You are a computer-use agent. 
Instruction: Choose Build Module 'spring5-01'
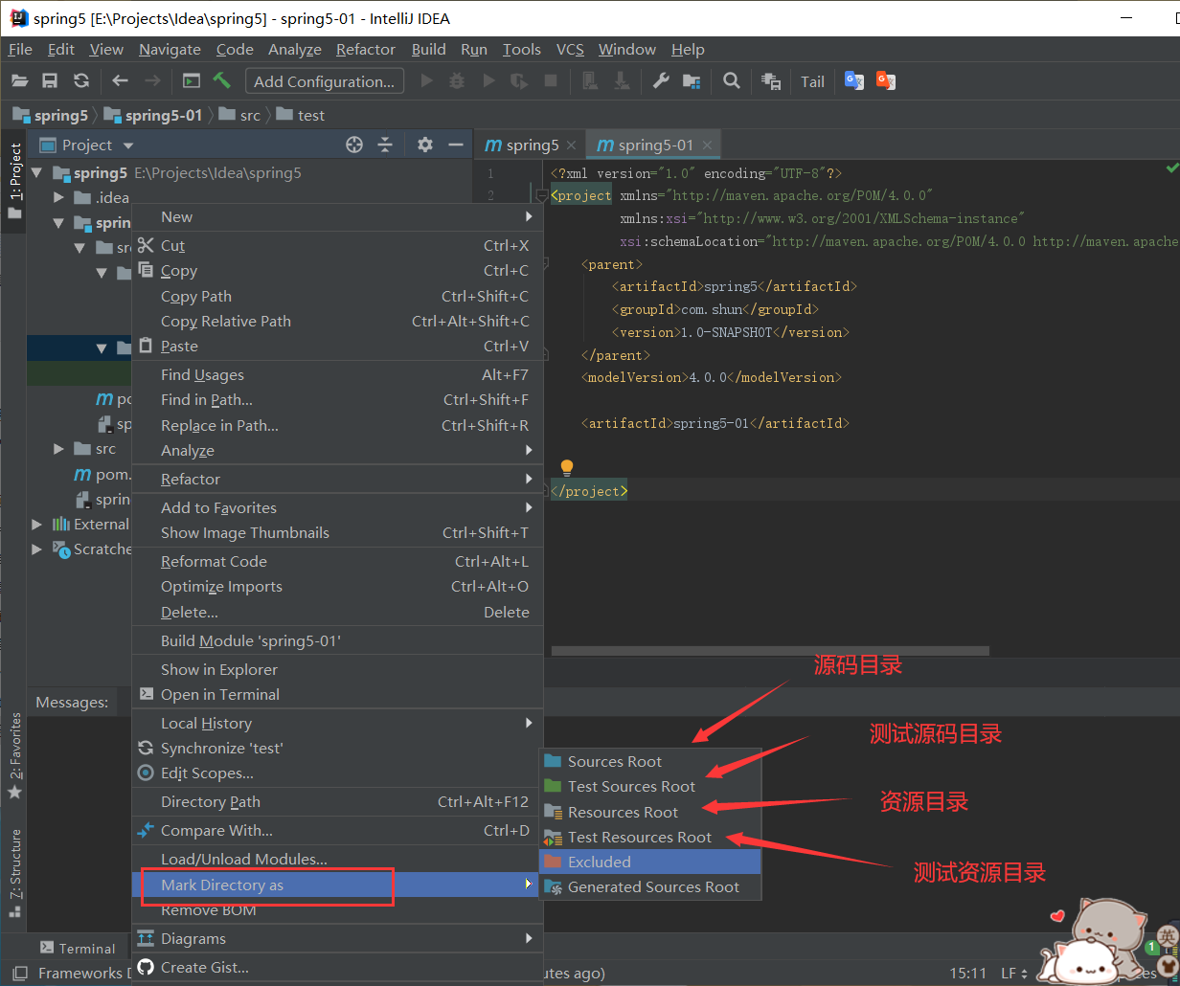(337, 640)
